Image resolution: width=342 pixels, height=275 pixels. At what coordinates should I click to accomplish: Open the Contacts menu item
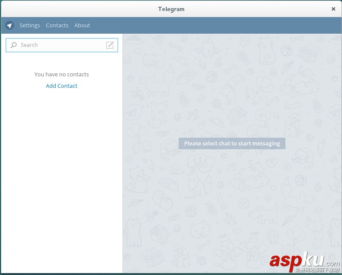(x=57, y=25)
